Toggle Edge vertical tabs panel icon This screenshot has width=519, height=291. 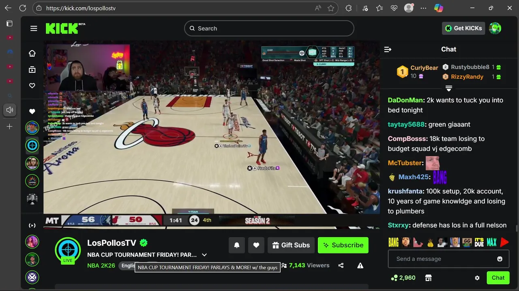[10, 23]
